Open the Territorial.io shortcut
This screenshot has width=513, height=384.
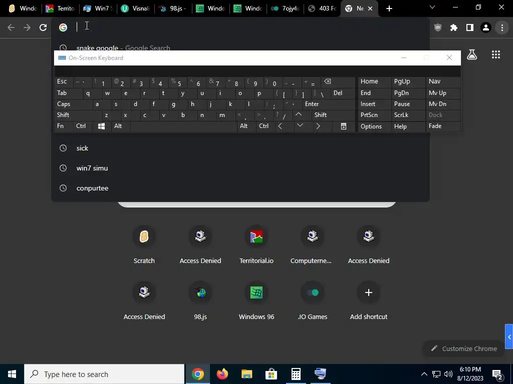(x=256, y=244)
